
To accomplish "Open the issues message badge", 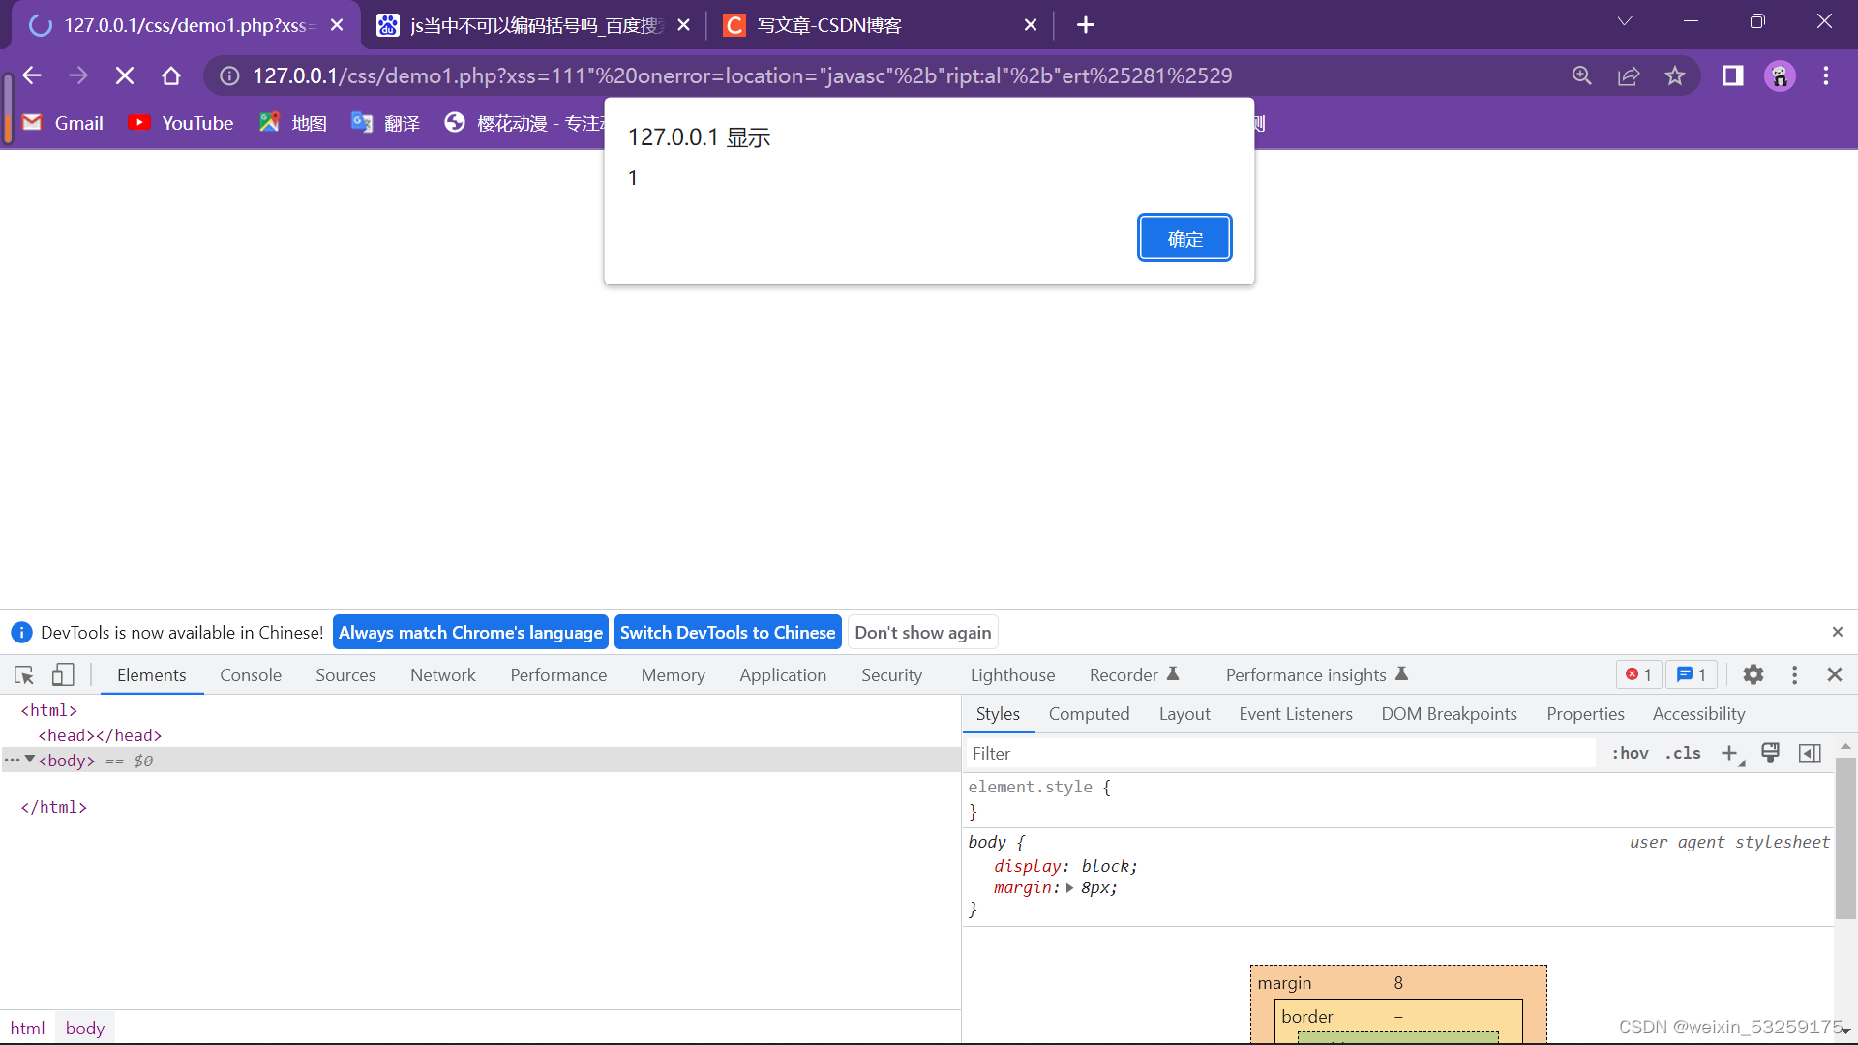I will click(1692, 674).
